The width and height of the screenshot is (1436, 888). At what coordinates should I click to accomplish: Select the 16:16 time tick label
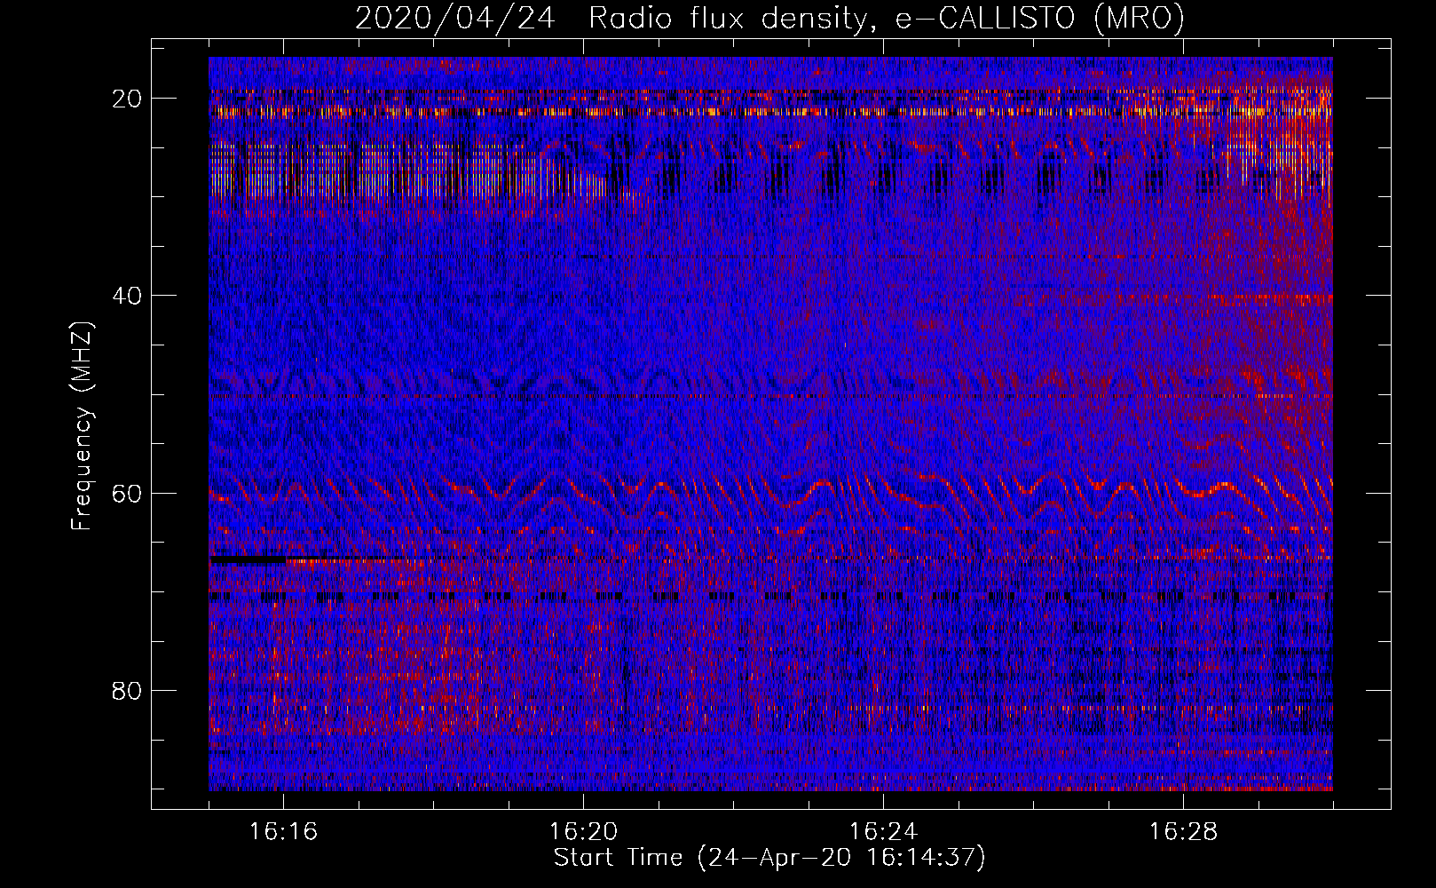click(x=283, y=832)
